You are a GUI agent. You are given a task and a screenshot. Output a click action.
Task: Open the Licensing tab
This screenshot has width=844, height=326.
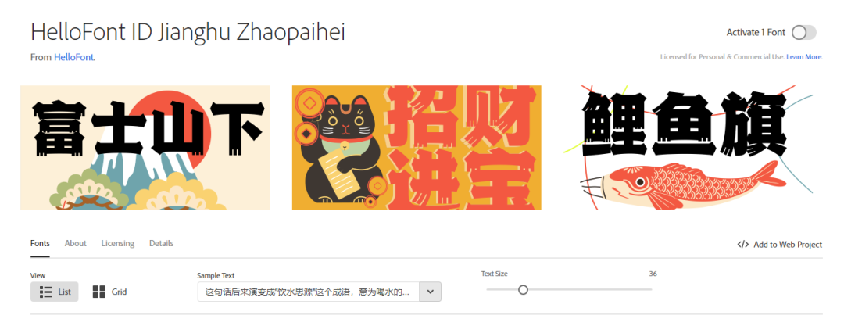click(x=118, y=244)
